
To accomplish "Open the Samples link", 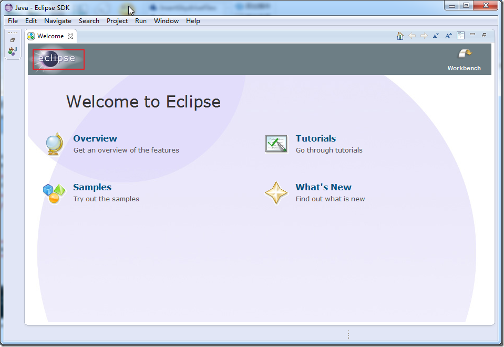I will 92,187.
